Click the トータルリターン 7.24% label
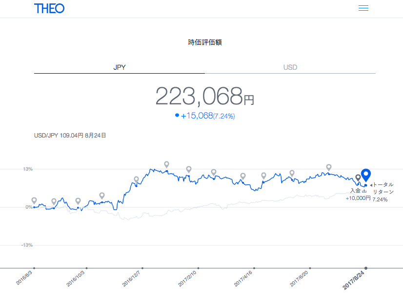Viewport: 403px width, 296px height. coord(383,192)
